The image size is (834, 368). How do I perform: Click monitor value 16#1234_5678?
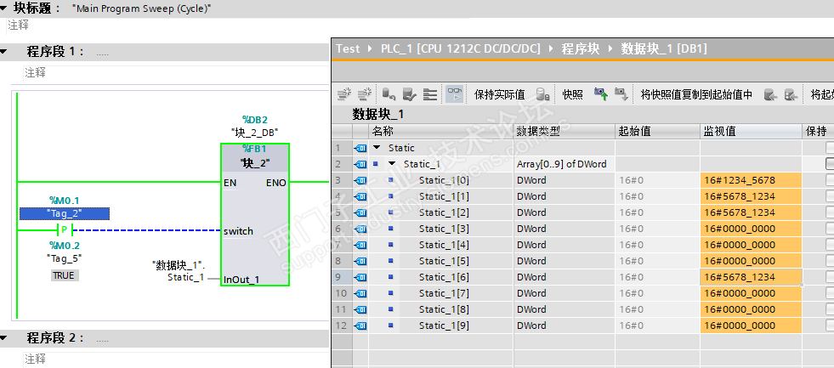751,180
